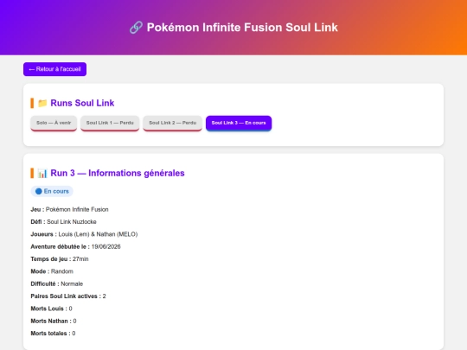Image resolution: width=467 pixels, height=350 pixels.
Task: Click the Mode : Random line
Action: (52, 271)
